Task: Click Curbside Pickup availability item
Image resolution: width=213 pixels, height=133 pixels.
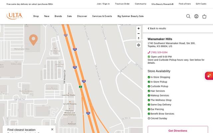Action: point(158,86)
